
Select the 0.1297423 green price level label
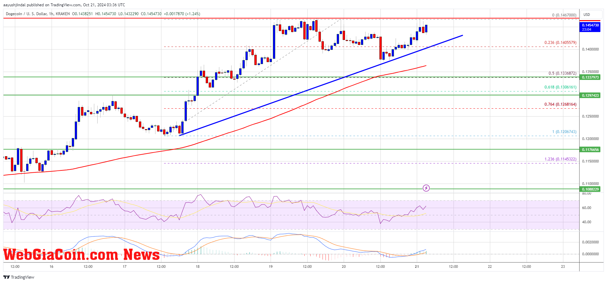point(590,95)
